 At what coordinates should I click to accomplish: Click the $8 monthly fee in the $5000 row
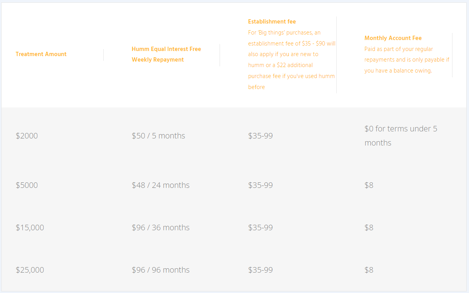(369, 185)
